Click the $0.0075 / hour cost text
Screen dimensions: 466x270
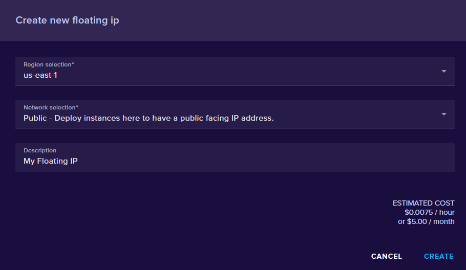[x=429, y=212]
